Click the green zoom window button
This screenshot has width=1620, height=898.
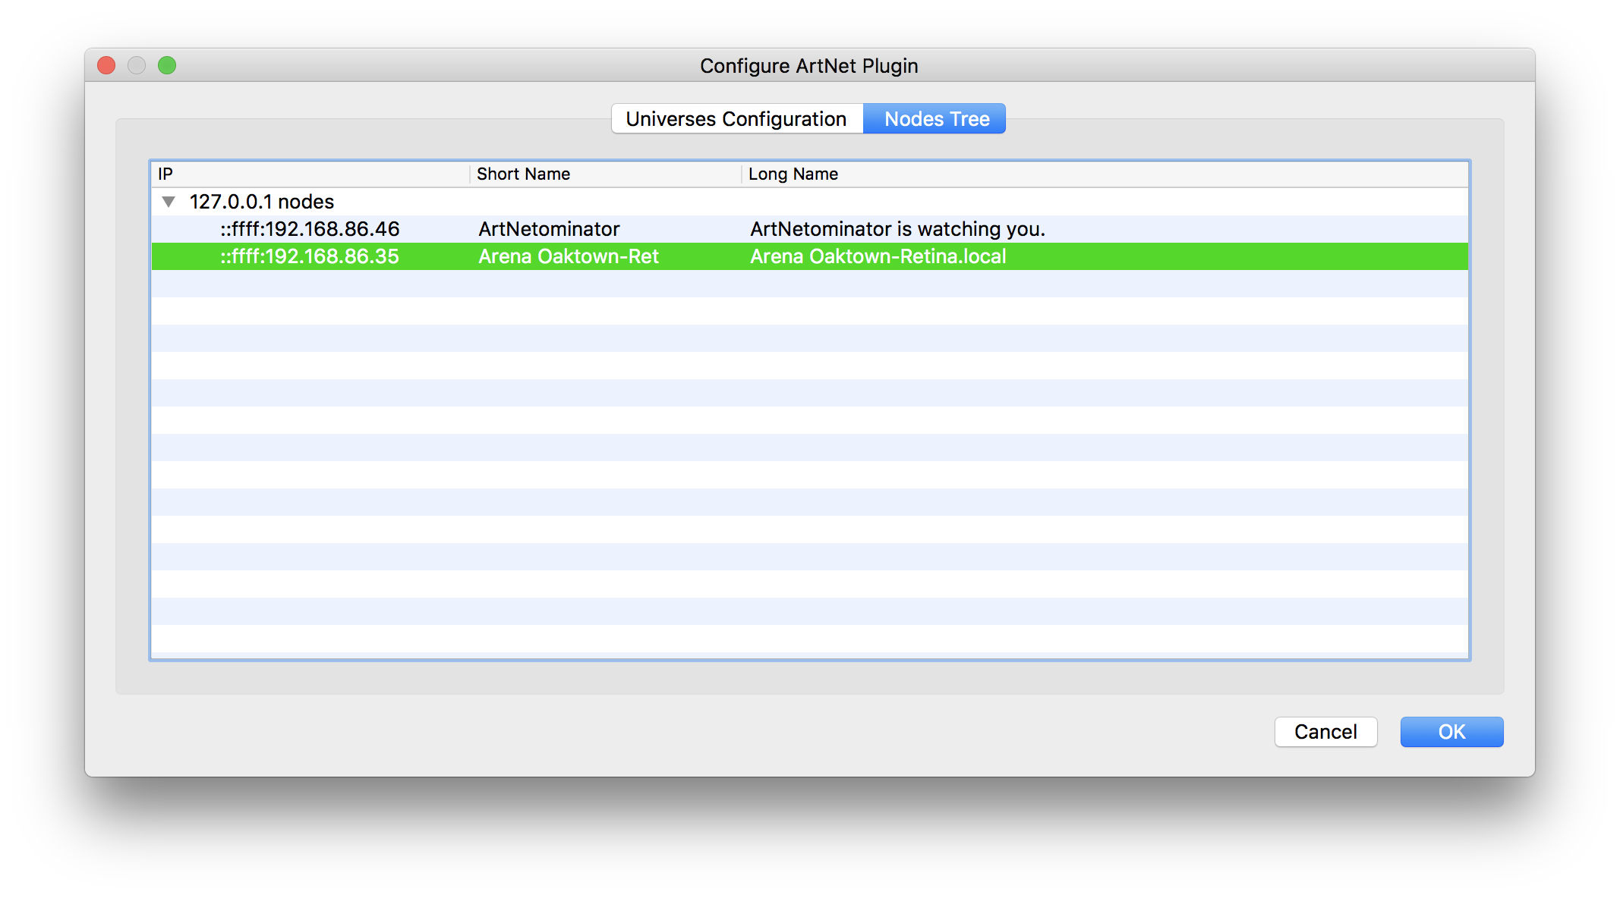click(x=167, y=66)
